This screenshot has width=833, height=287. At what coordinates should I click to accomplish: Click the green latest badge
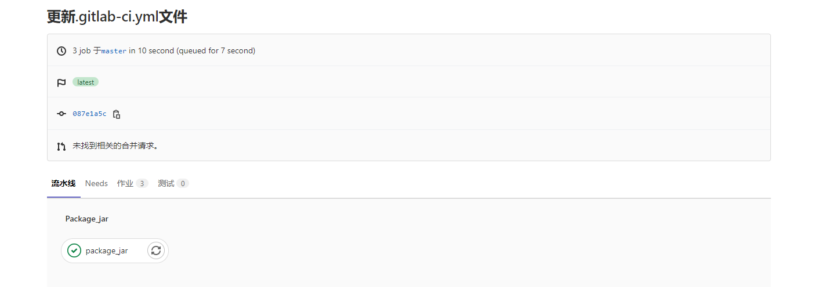pyautogui.click(x=85, y=82)
